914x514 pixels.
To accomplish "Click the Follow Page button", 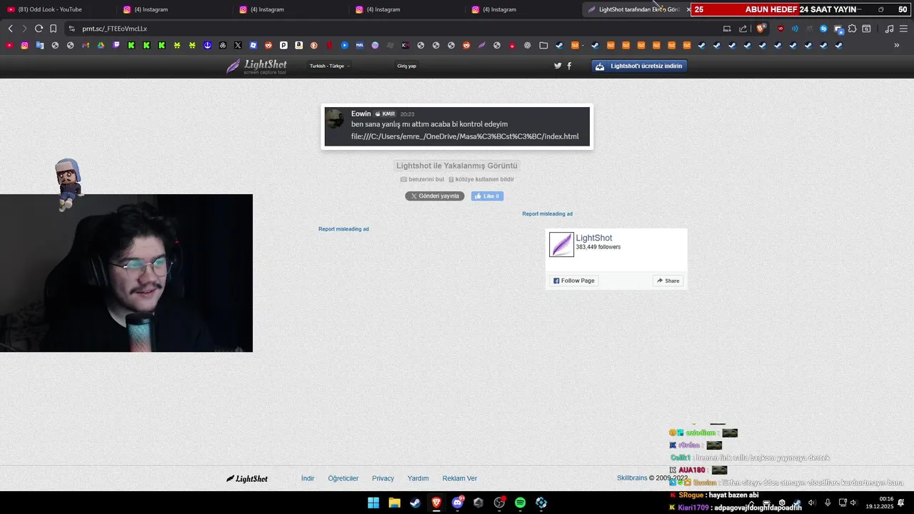I will [x=573, y=281].
